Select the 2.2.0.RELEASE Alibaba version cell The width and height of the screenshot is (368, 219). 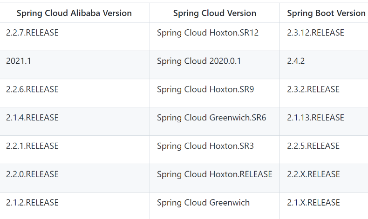pyautogui.click(x=33, y=174)
